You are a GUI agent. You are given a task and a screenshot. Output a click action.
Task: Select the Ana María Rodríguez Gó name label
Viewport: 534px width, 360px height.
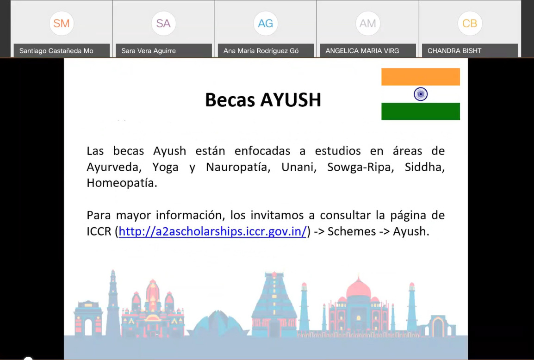(x=266, y=51)
